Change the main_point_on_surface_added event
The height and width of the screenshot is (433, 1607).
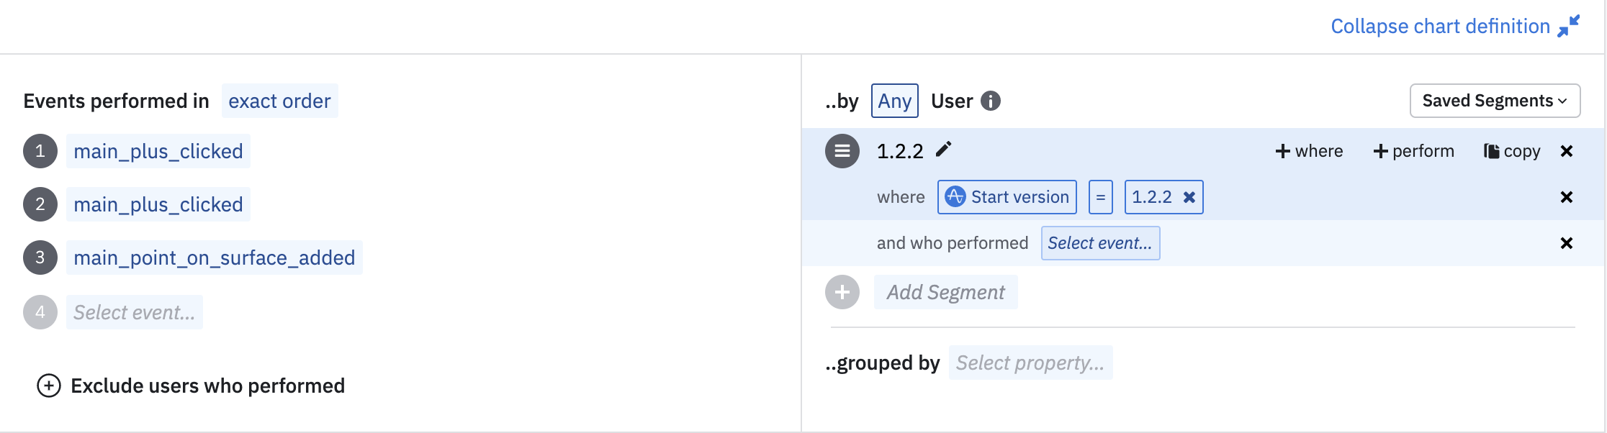coord(214,257)
